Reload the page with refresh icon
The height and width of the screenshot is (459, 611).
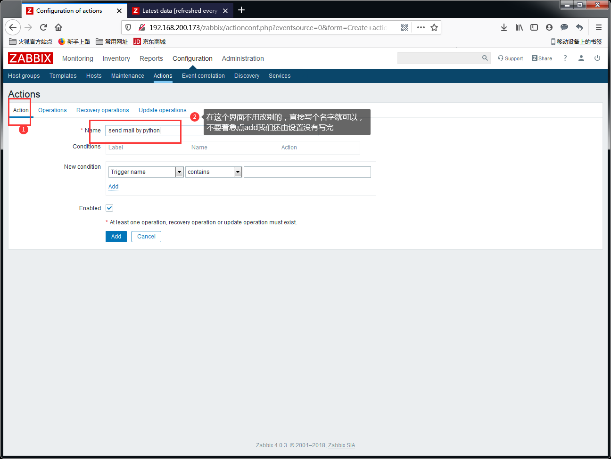point(43,27)
